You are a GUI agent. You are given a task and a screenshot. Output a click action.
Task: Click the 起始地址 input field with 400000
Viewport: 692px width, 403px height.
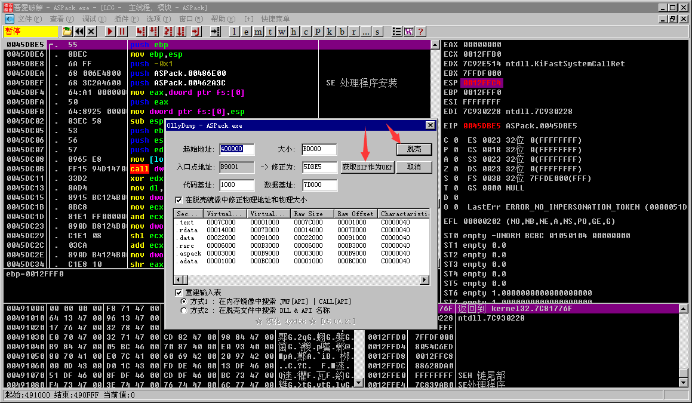coord(236,149)
